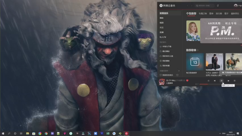Open Cortana circle on the taskbar

tap(15, 133)
